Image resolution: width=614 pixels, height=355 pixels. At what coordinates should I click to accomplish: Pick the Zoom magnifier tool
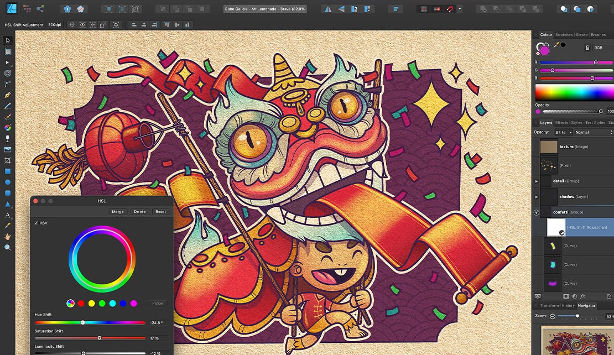8,247
